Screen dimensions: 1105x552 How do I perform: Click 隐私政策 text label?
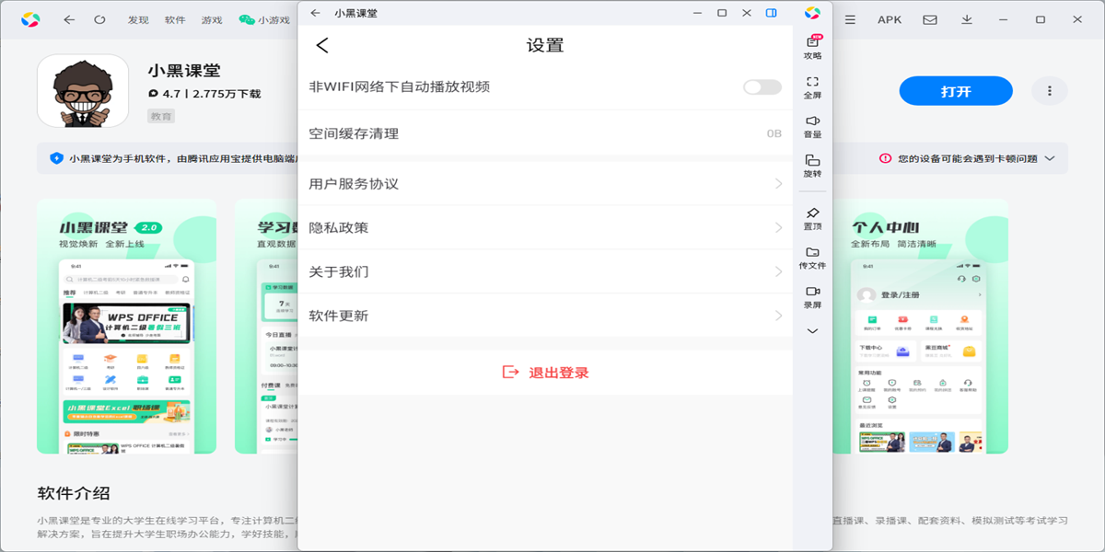tap(339, 228)
